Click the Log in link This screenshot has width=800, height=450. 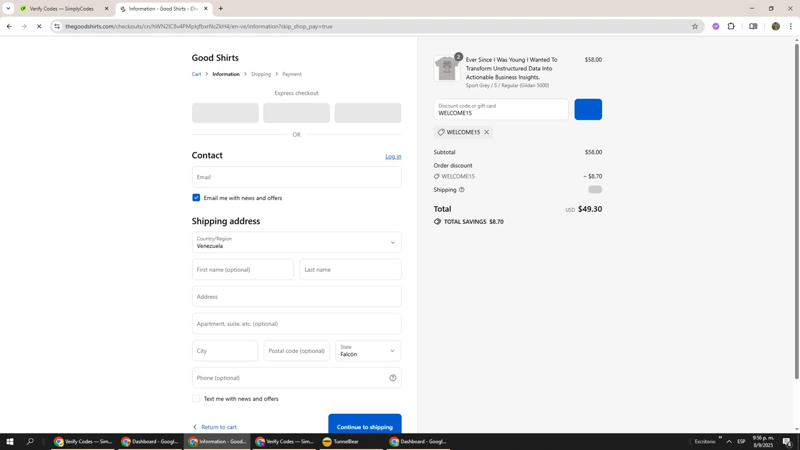pyautogui.click(x=393, y=156)
